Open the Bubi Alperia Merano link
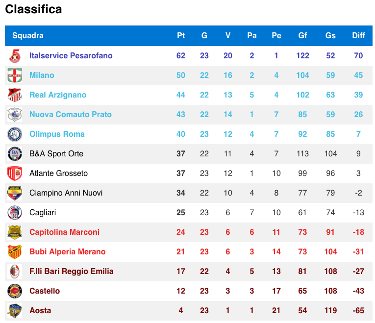This screenshot has height=323, width=375. (x=68, y=252)
